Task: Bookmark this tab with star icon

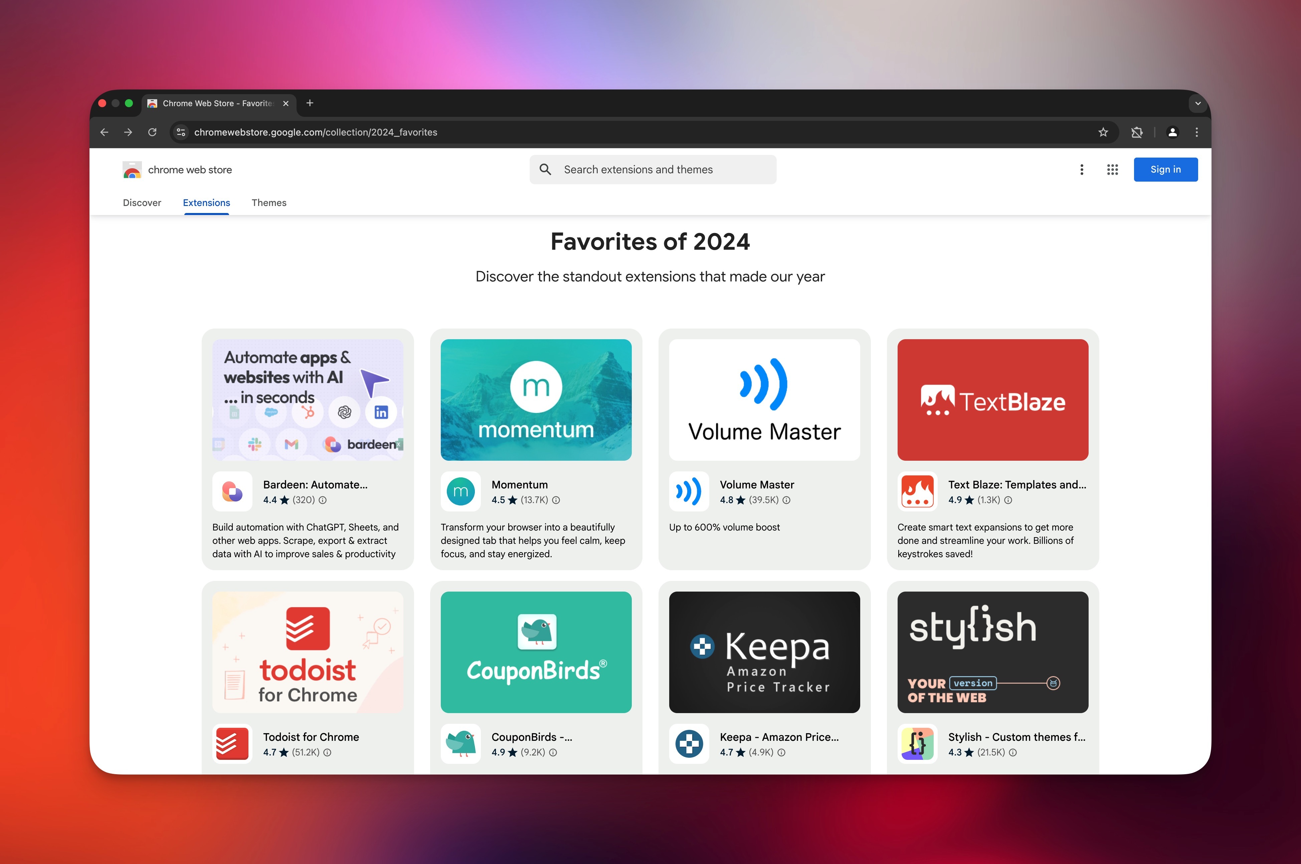Action: 1103,132
